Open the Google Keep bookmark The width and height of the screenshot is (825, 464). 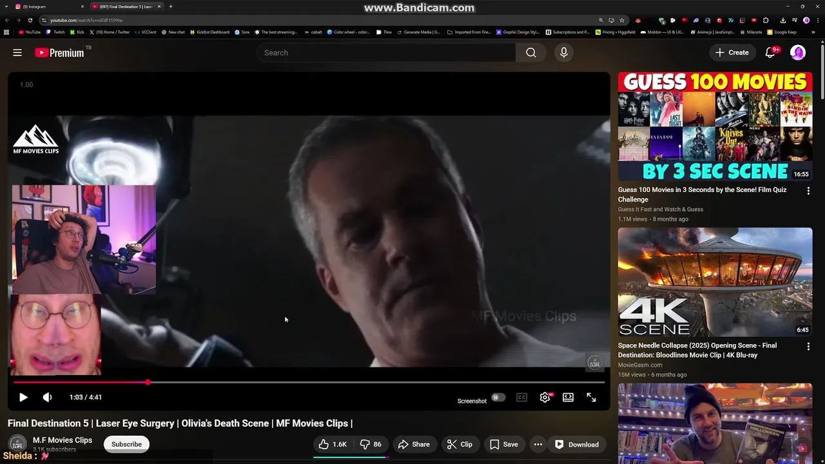(782, 32)
